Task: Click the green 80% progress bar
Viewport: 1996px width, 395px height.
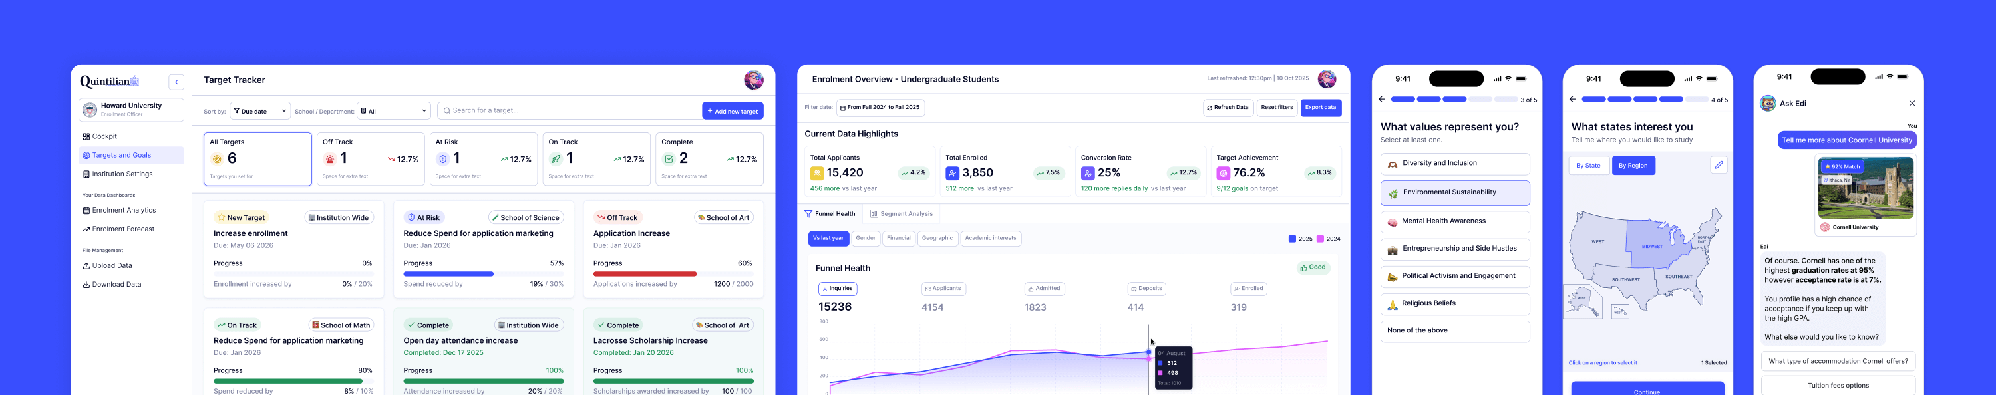Action: pyautogui.click(x=288, y=381)
